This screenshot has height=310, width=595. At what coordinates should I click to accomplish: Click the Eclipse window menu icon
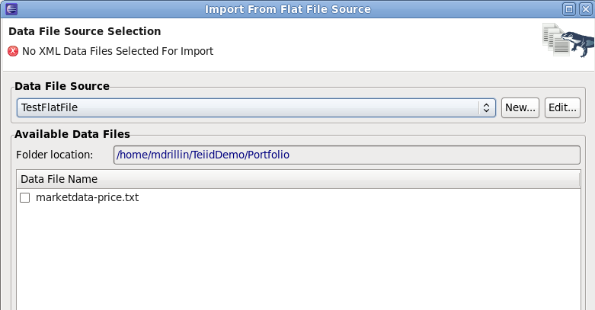[9, 9]
